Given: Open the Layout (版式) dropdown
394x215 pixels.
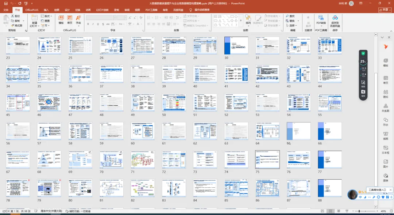Looking at the screenshot, I should pyautogui.click(x=46, y=16).
